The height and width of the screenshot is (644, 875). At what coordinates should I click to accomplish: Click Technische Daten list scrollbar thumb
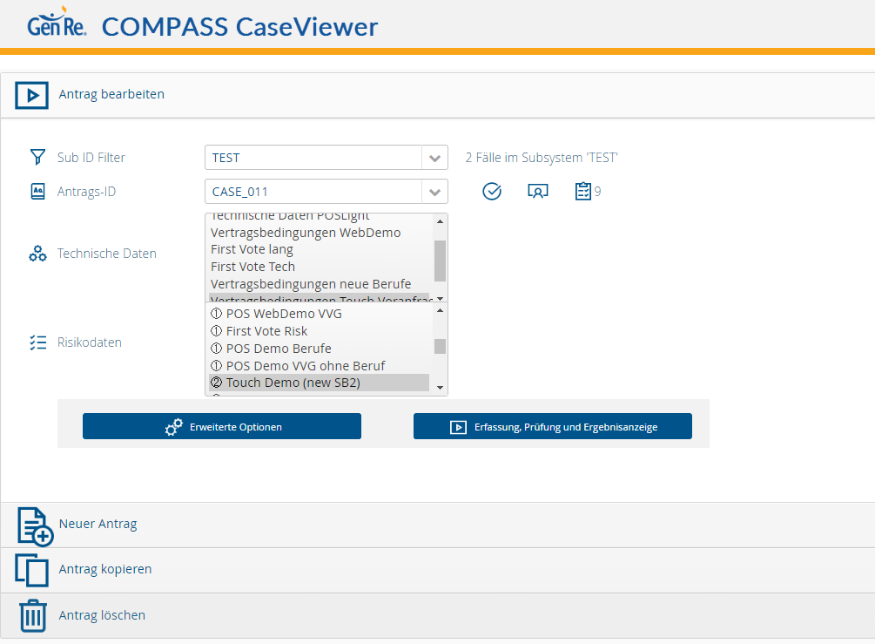pos(441,261)
